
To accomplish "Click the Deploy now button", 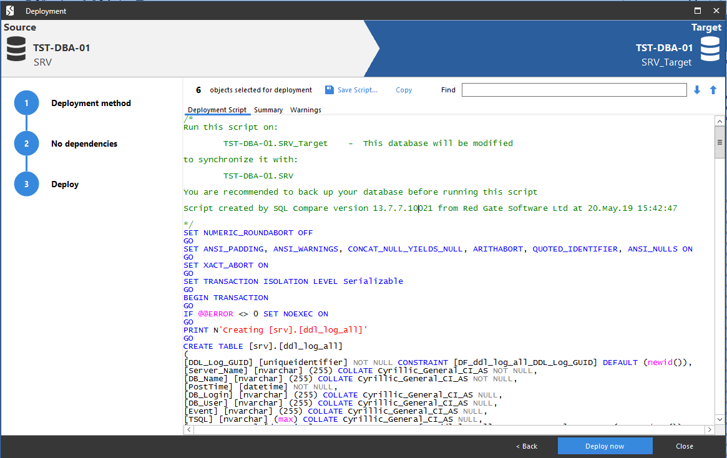I will point(605,446).
